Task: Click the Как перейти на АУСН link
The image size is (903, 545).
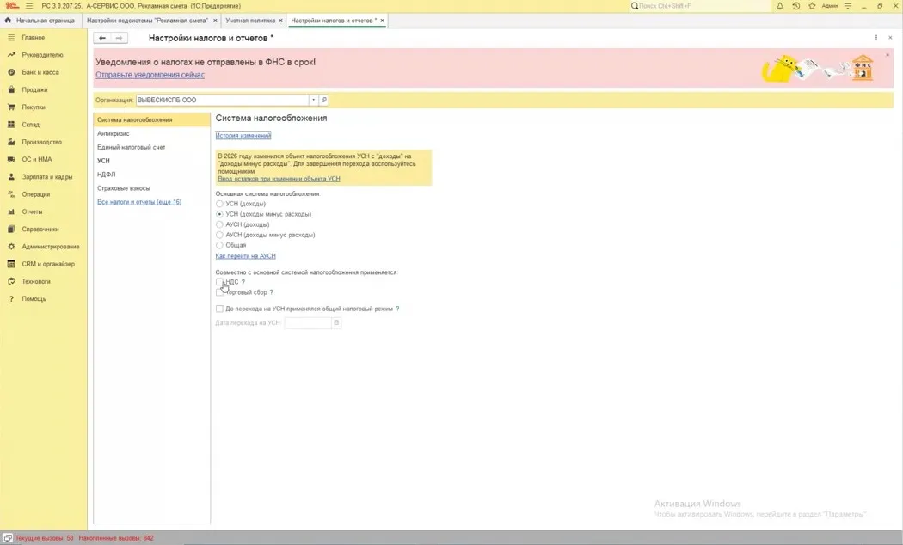Action: pos(245,256)
